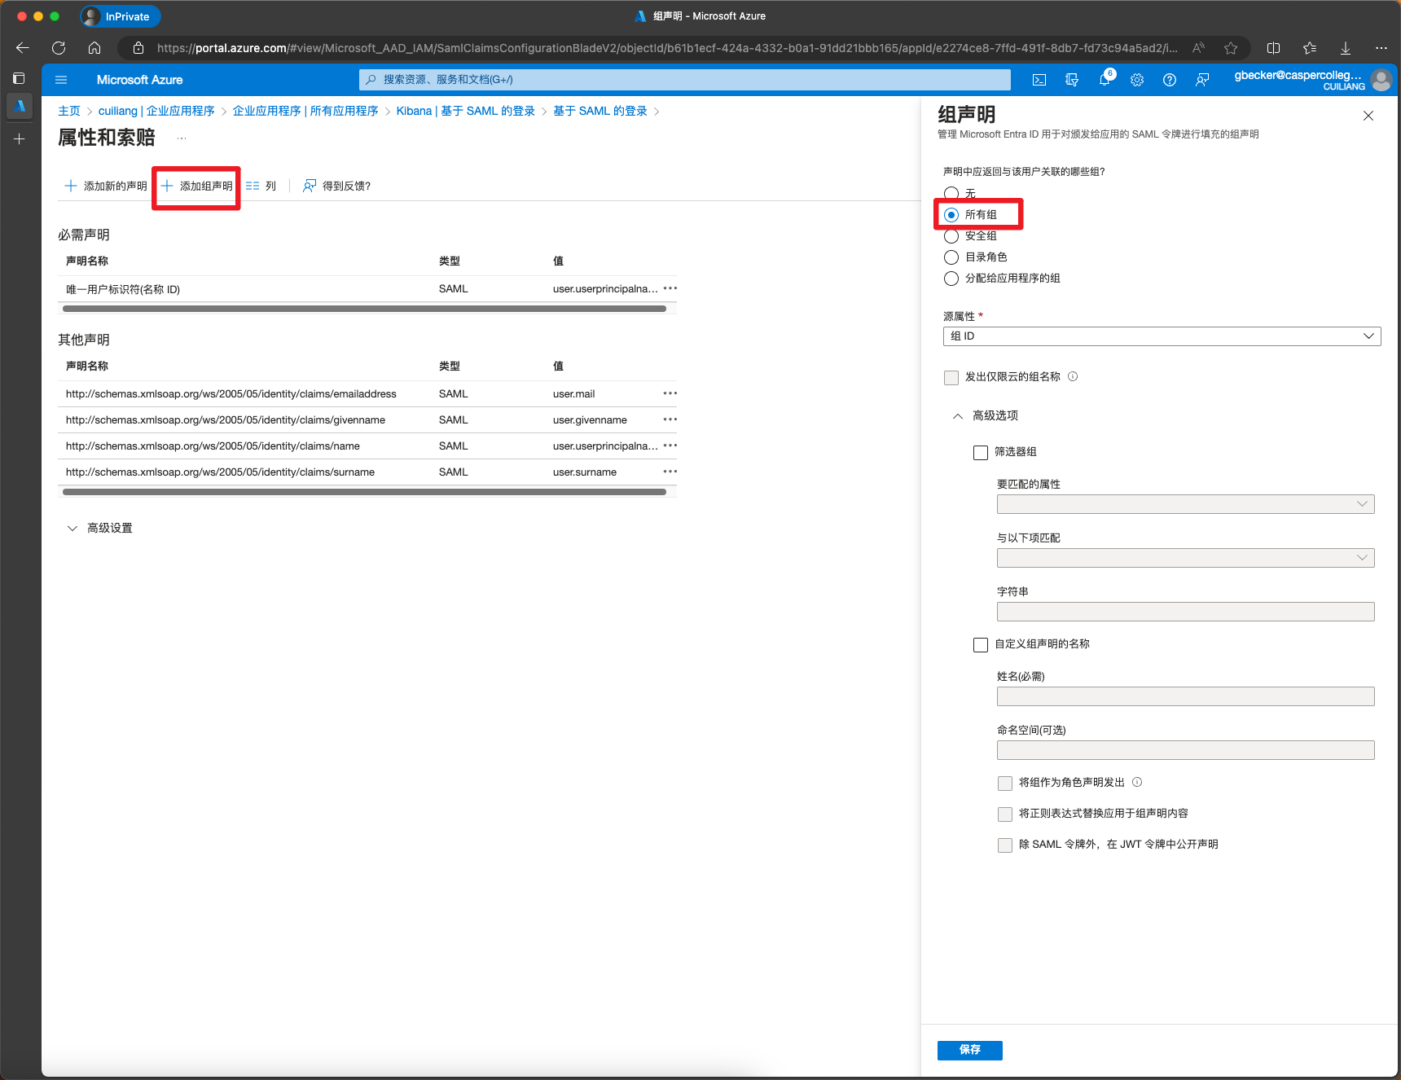Go to 主页 breadcrumb
The height and width of the screenshot is (1080, 1401).
(69, 111)
